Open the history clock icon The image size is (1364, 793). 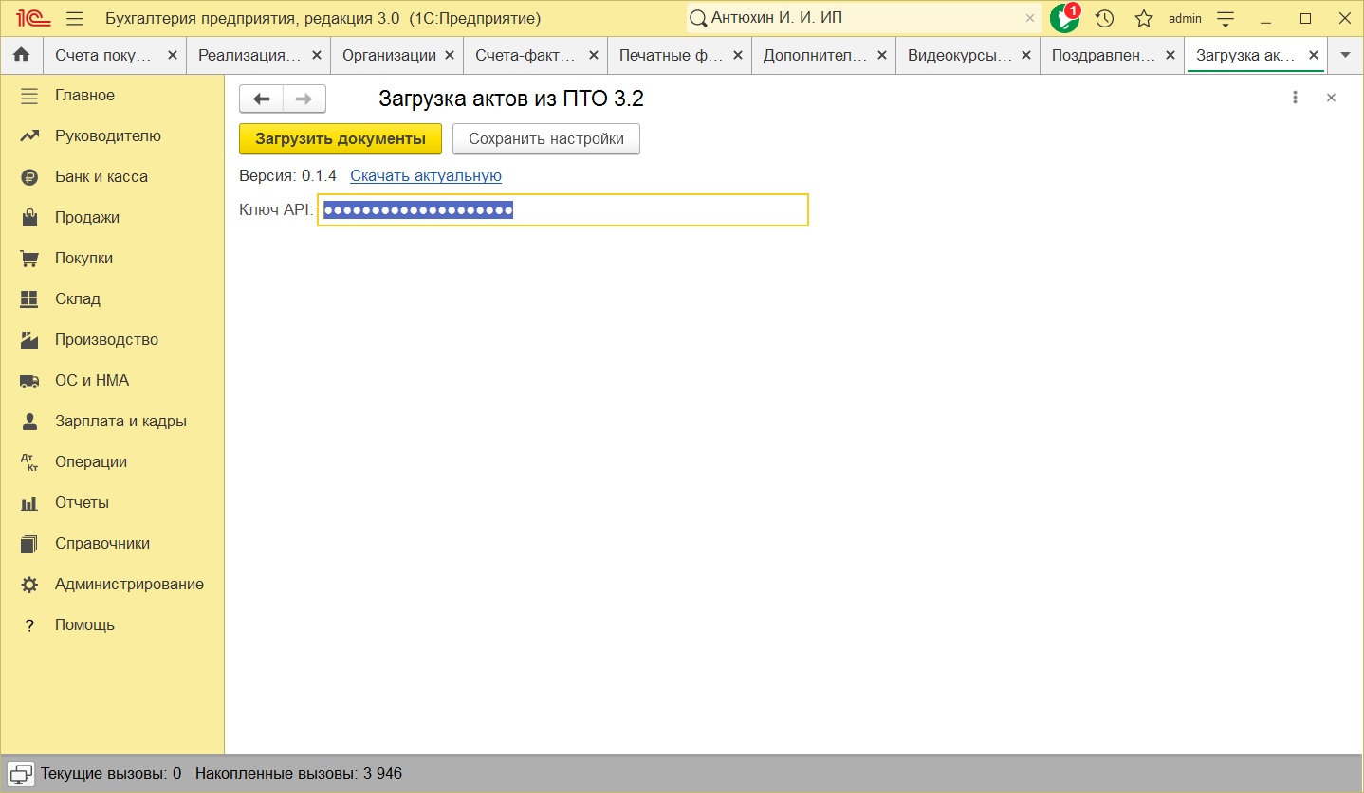1104,18
